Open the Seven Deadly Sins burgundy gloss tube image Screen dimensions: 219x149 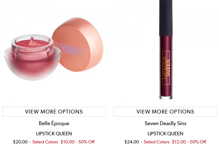coord(166,50)
